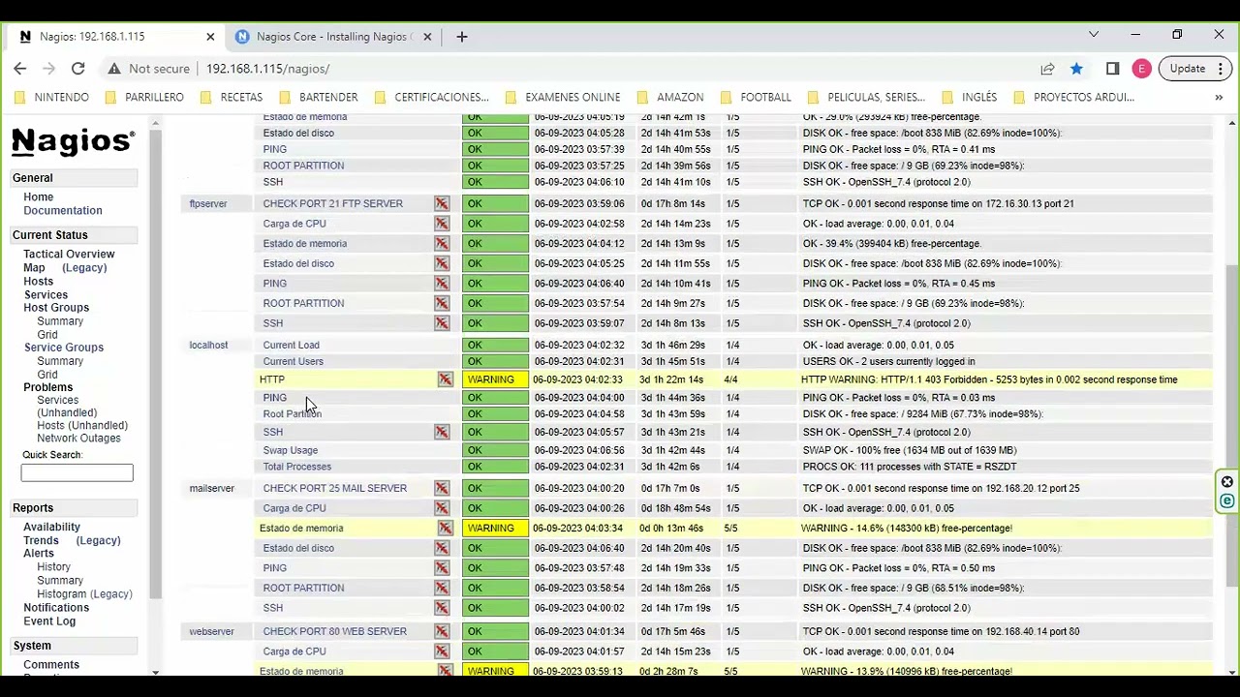Open the NINTENDO bookmark folder
1240x697 pixels.
click(x=53, y=97)
